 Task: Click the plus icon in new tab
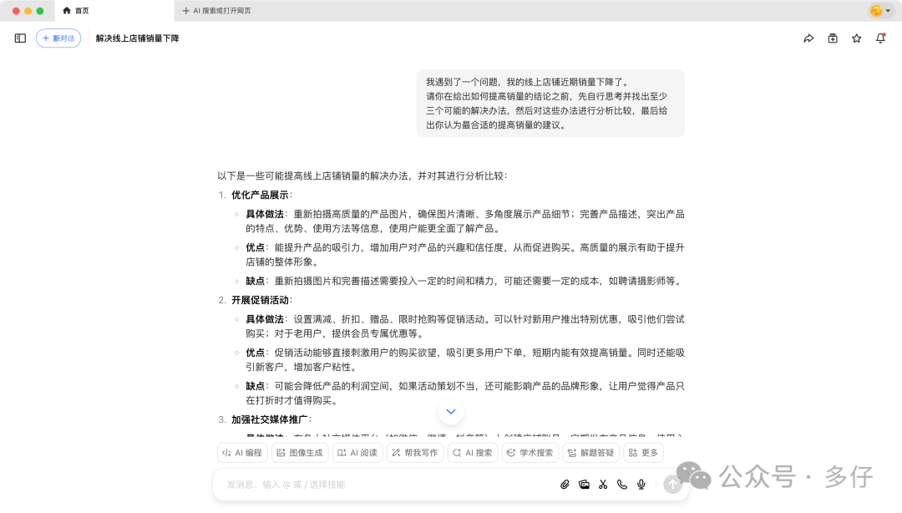(185, 10)
